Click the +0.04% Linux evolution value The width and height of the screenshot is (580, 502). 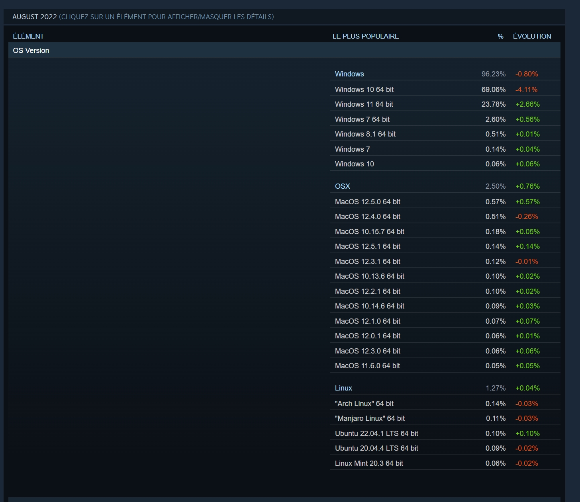coord(527,388)
